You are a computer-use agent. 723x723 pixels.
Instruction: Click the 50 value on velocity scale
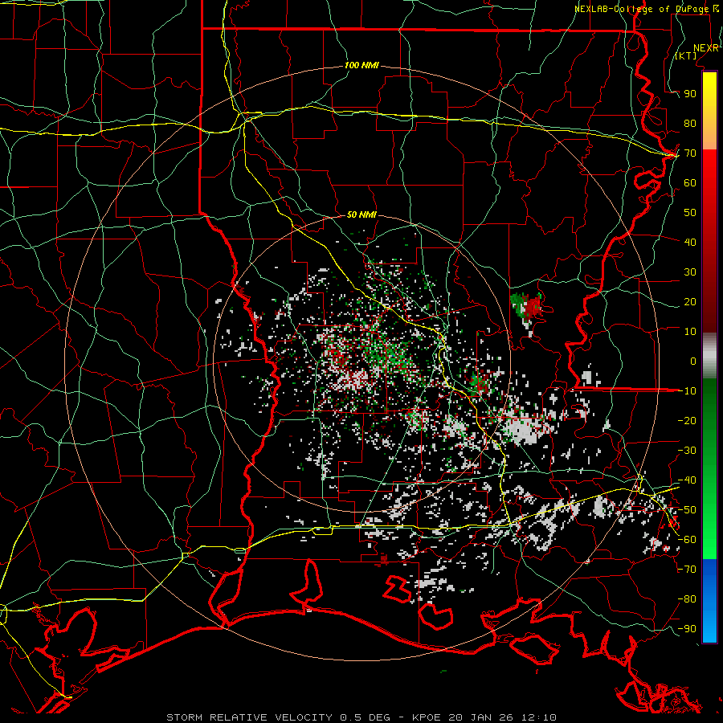click(x=690, y=213)
